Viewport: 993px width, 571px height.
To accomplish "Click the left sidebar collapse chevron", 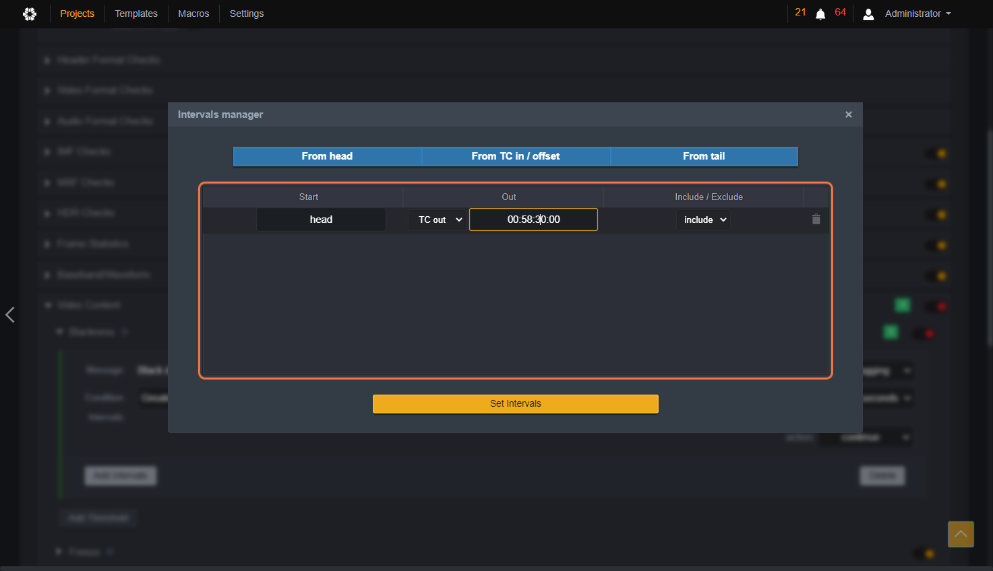I will click(10, 314).
